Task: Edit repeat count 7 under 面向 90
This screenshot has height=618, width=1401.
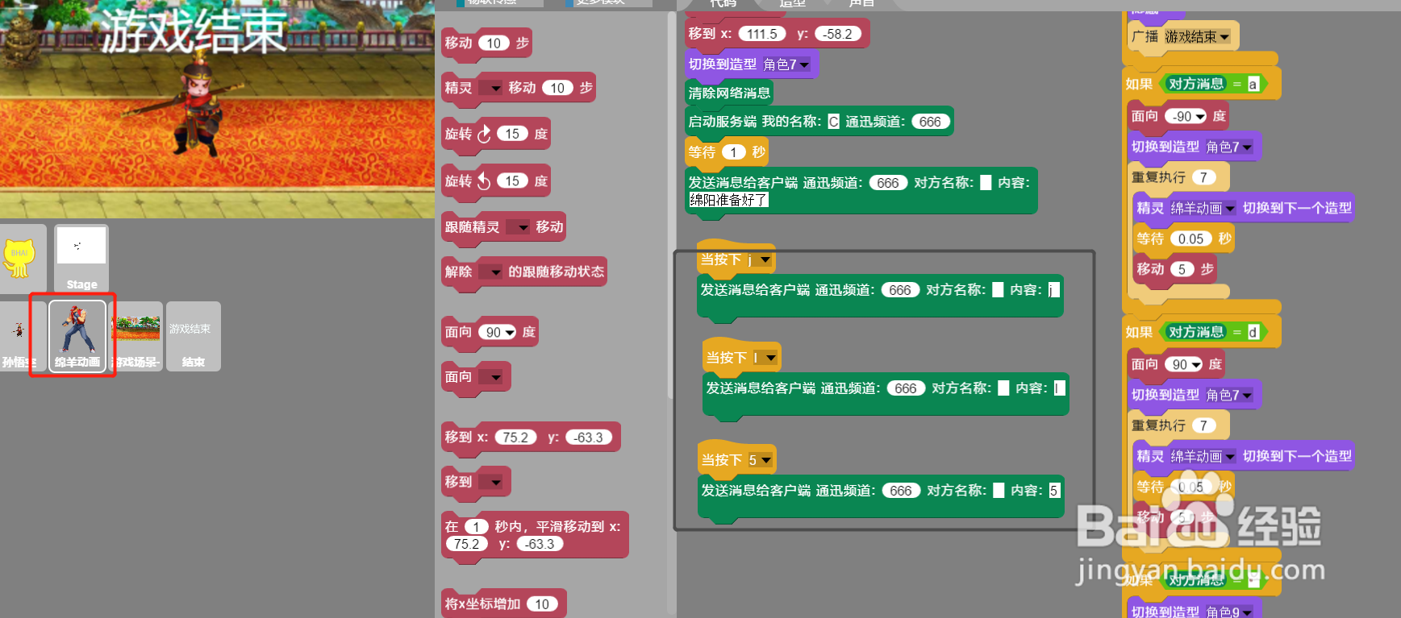Action: 1203,425
